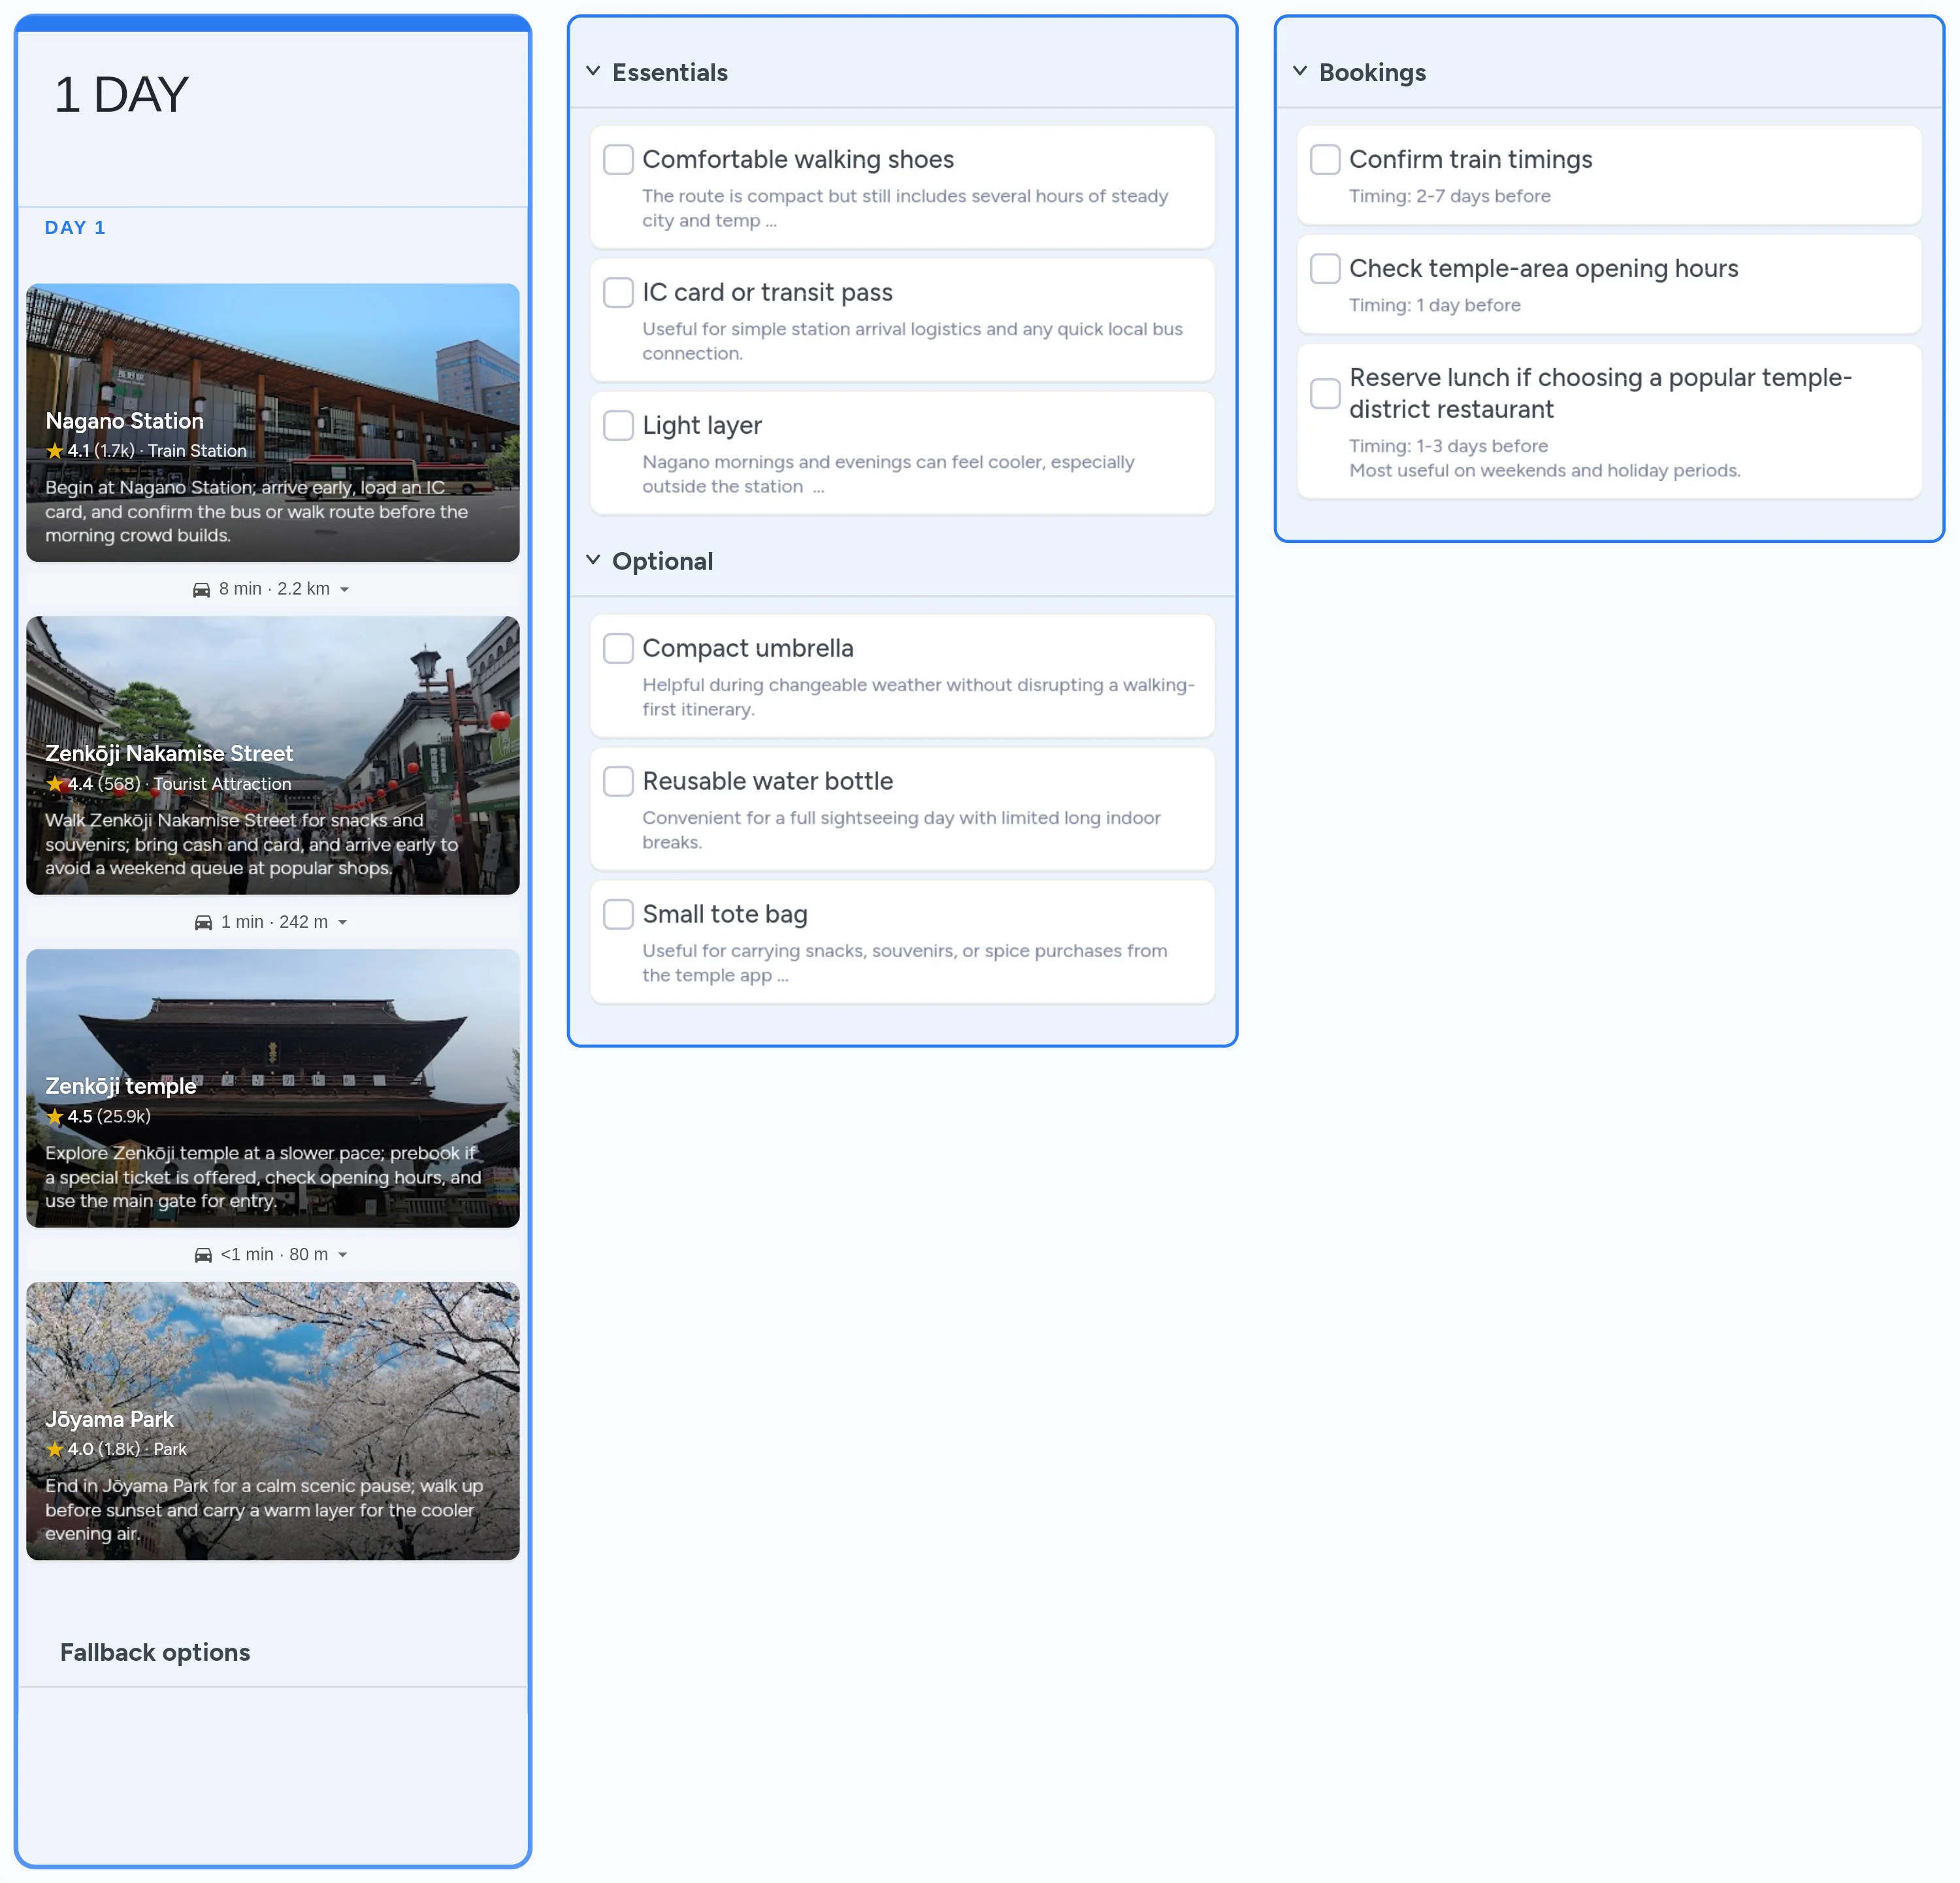This screenshot has width=1960, height=1883.
Task: Click car icon before <1 min 80 m
Action: [x=203, y=1255]
